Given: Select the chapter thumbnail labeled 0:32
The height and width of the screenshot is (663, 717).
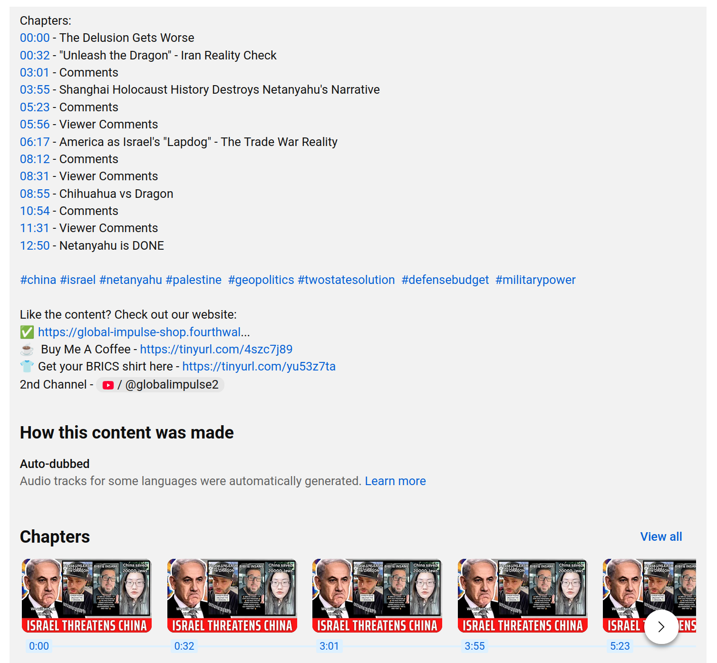Looking at the screenshot, I should coord(232,595).
